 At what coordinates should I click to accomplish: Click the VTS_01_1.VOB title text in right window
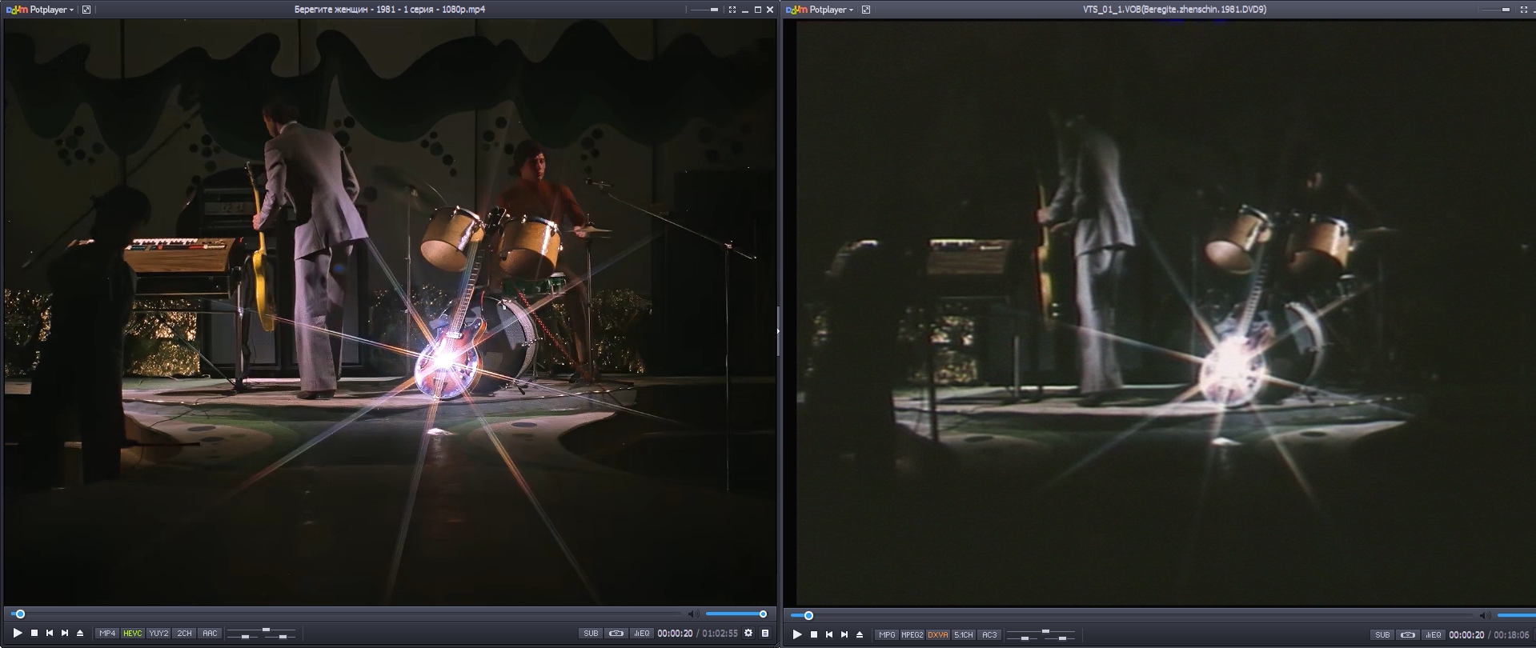pyautogui.click(x=1174, y=10)
